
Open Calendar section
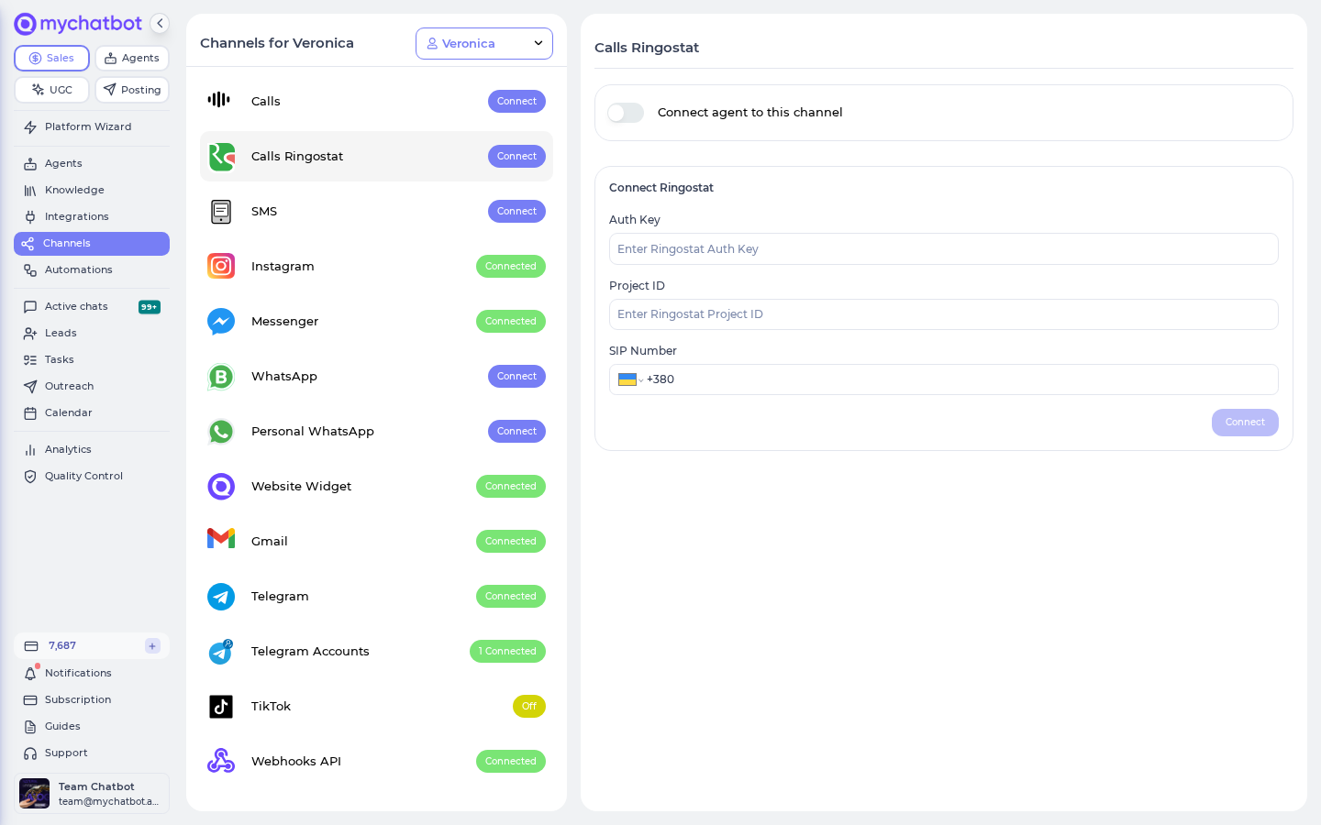(x=92, y=412)
